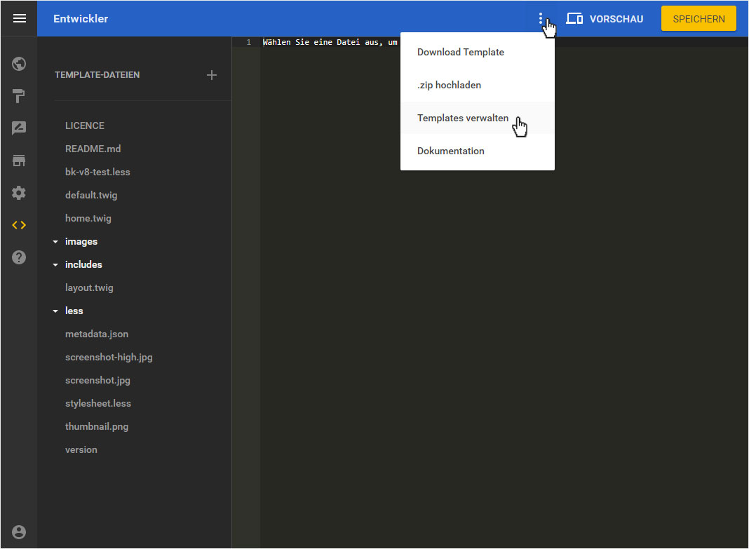The height and width of the screenshot is (549, 749).
Task: Open the globe website icon in sidebar
Action: tap(19, 64)
